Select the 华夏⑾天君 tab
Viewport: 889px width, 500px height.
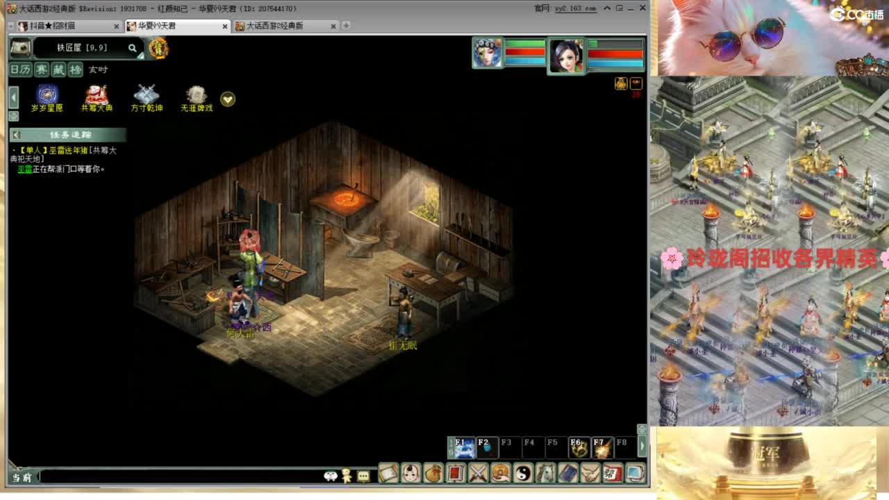click(176, 26)
